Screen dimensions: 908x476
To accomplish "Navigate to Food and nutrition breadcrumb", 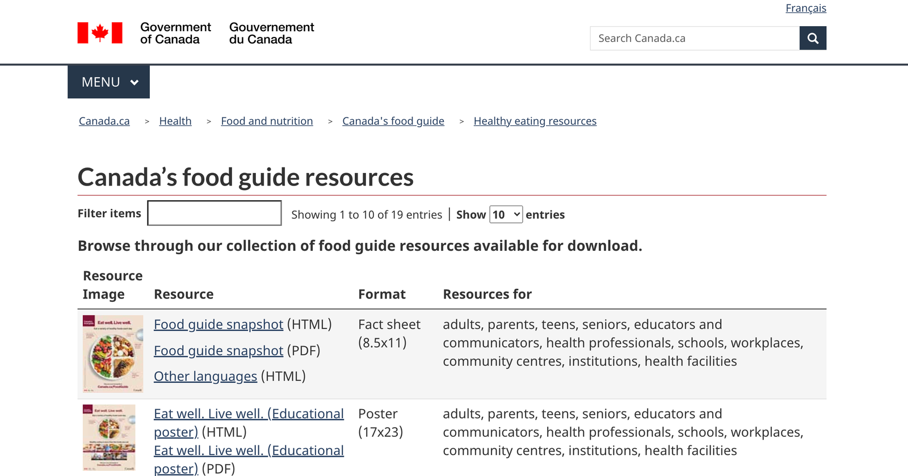I will (267, 121).
